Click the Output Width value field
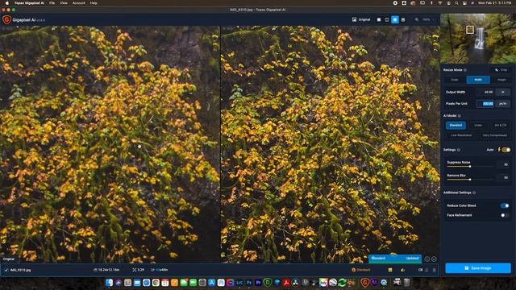The width and height of the screenshot is (516, 290). pyautogui.click(x=485, y=92)
